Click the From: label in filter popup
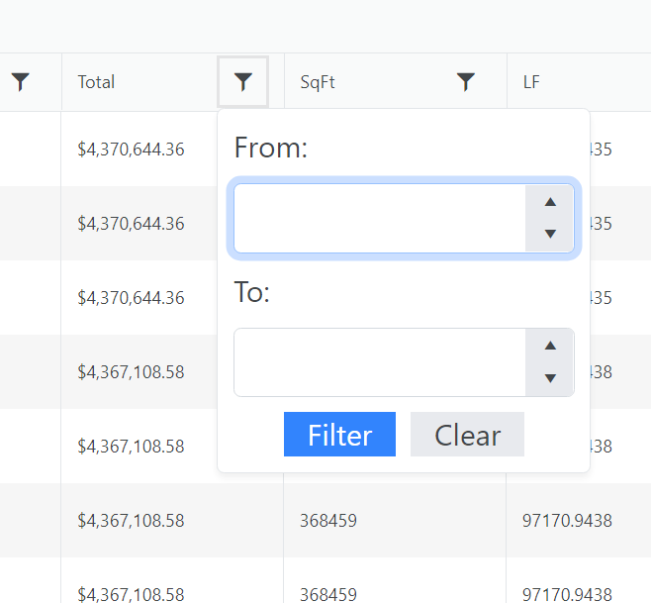This screenshot has height=603, width=651. 271,149
